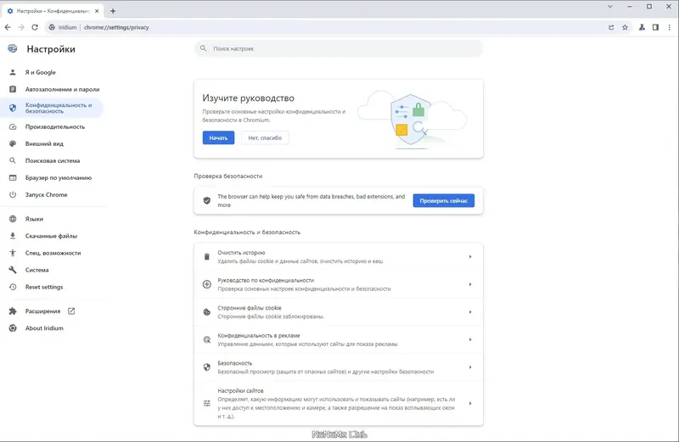Click the Начать button
The height and width of the screenshot is (442, 679).
pyautogui.click(x=218, y=137)
